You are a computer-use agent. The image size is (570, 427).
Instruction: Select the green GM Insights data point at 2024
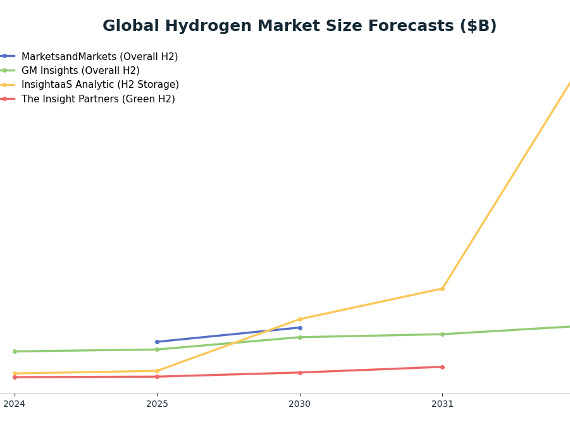pos(15,351)
